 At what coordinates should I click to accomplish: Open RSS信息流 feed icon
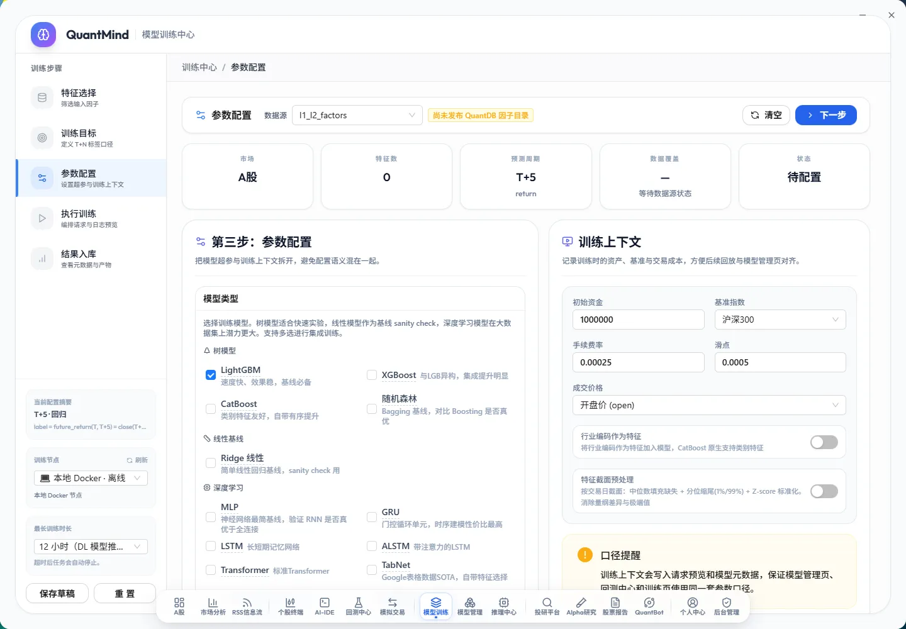click(x=247, y=606)
